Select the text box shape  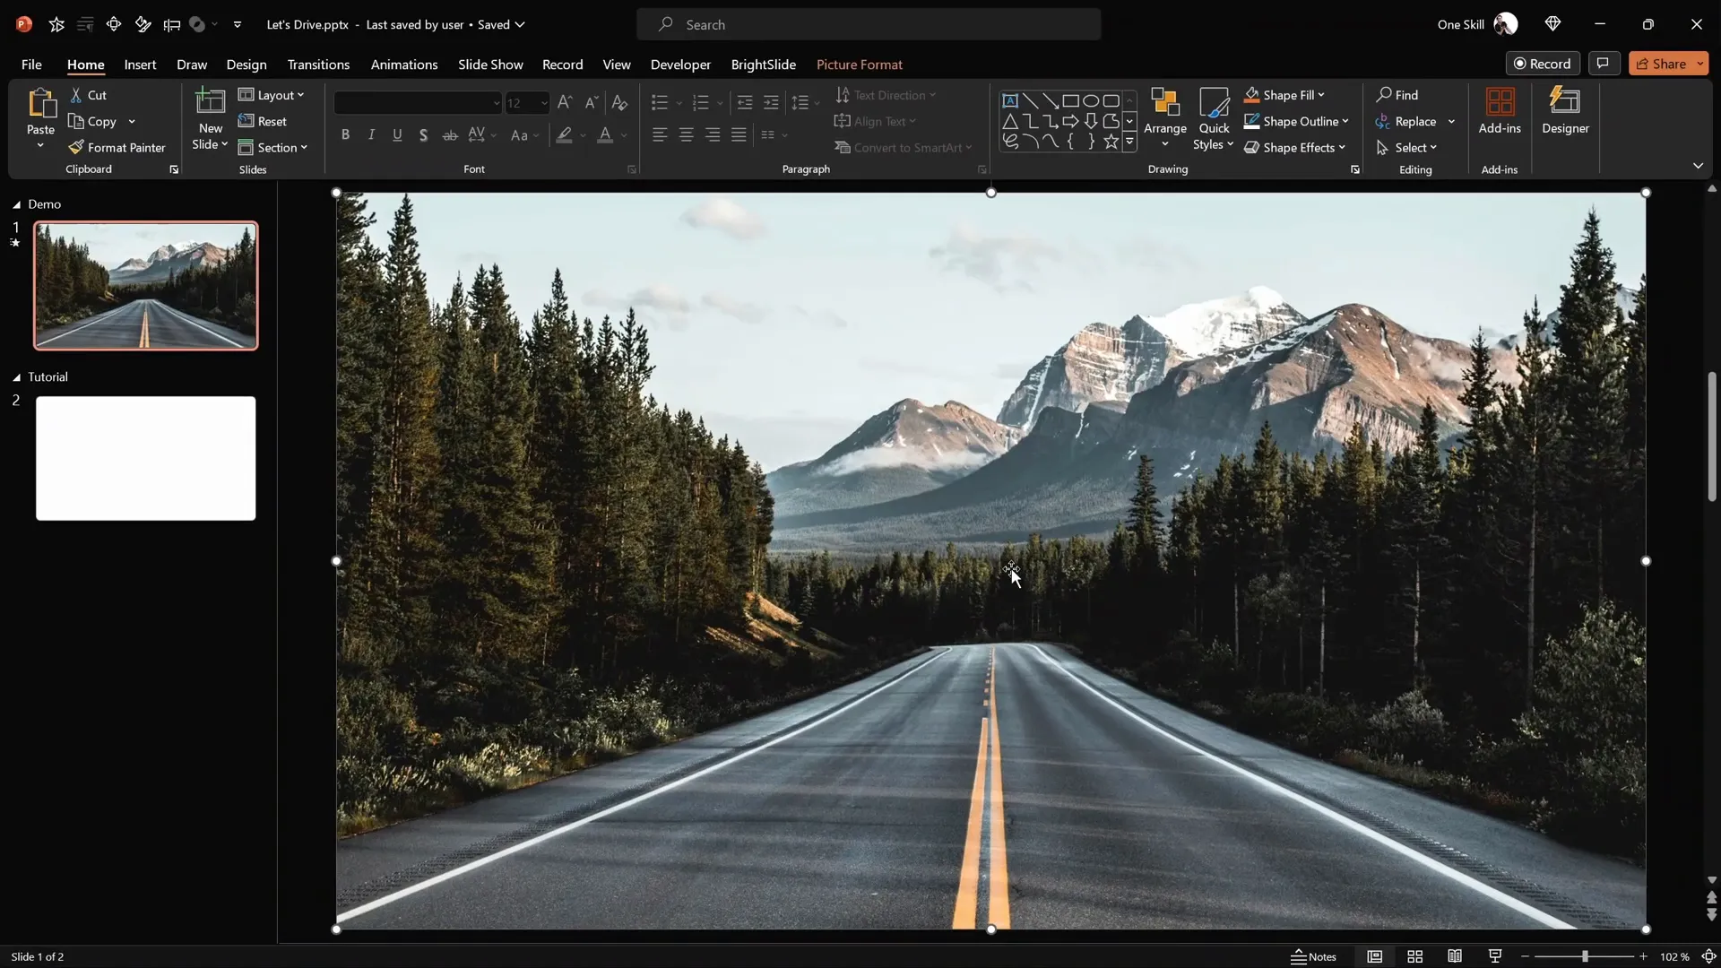[1010, 100]
